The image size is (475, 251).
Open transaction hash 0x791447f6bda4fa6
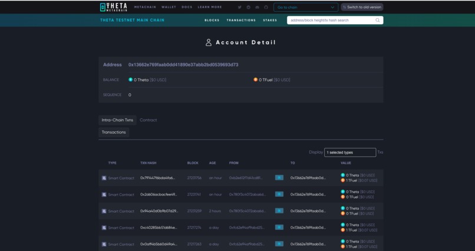157,178
